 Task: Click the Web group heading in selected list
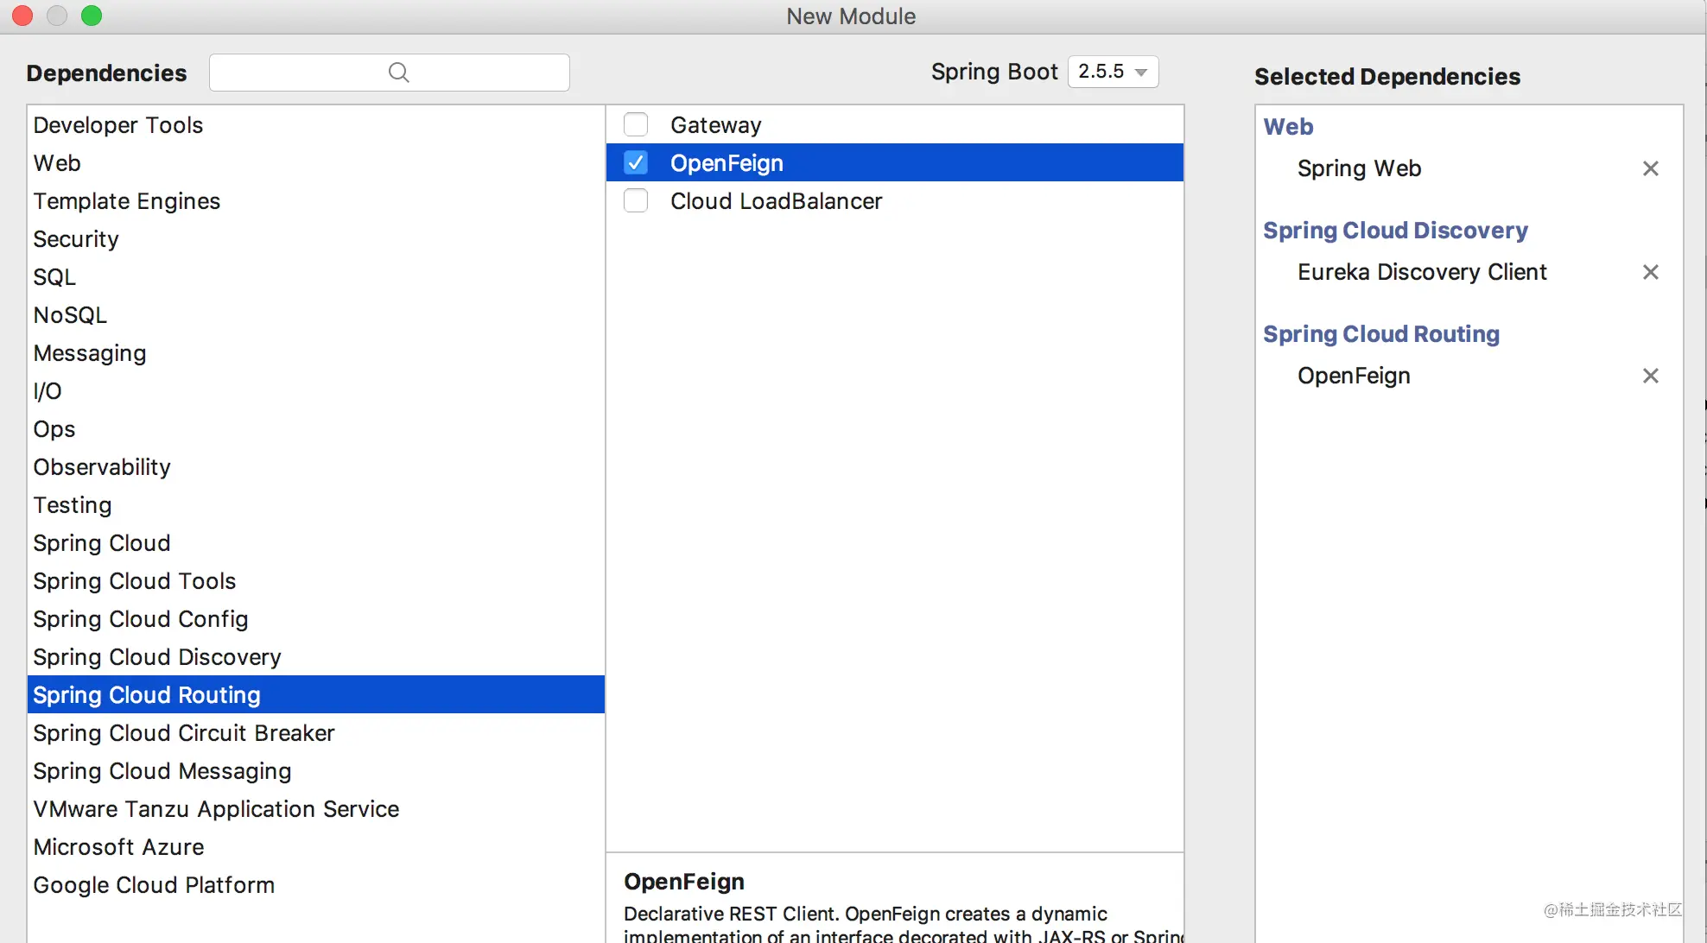pyautogui.click(x=1288, y=127)
